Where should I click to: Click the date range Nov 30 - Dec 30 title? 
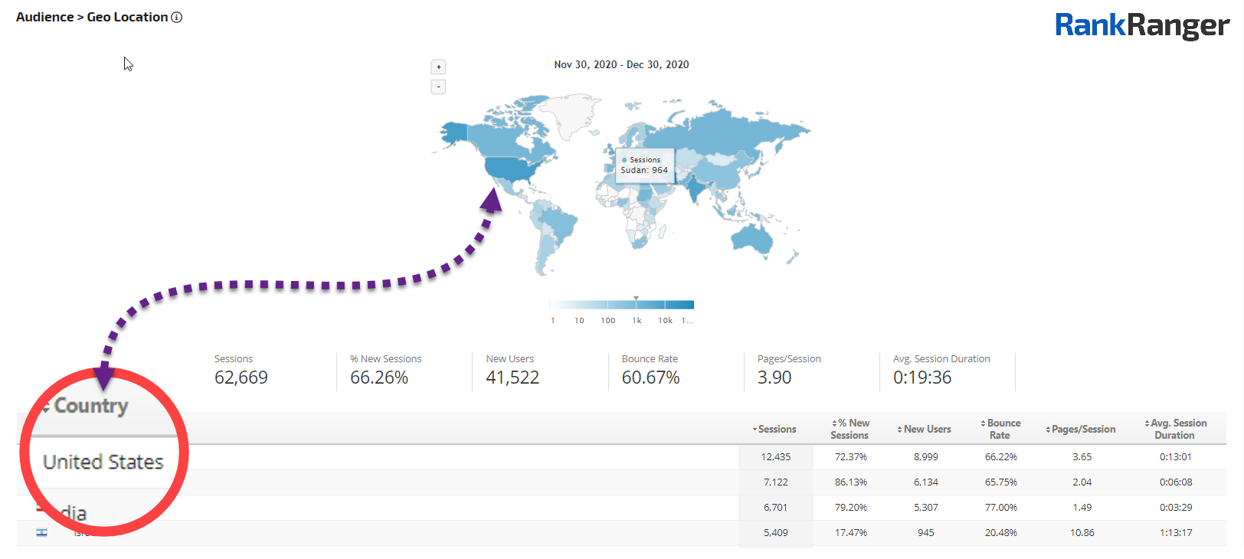tap(621, 65)
